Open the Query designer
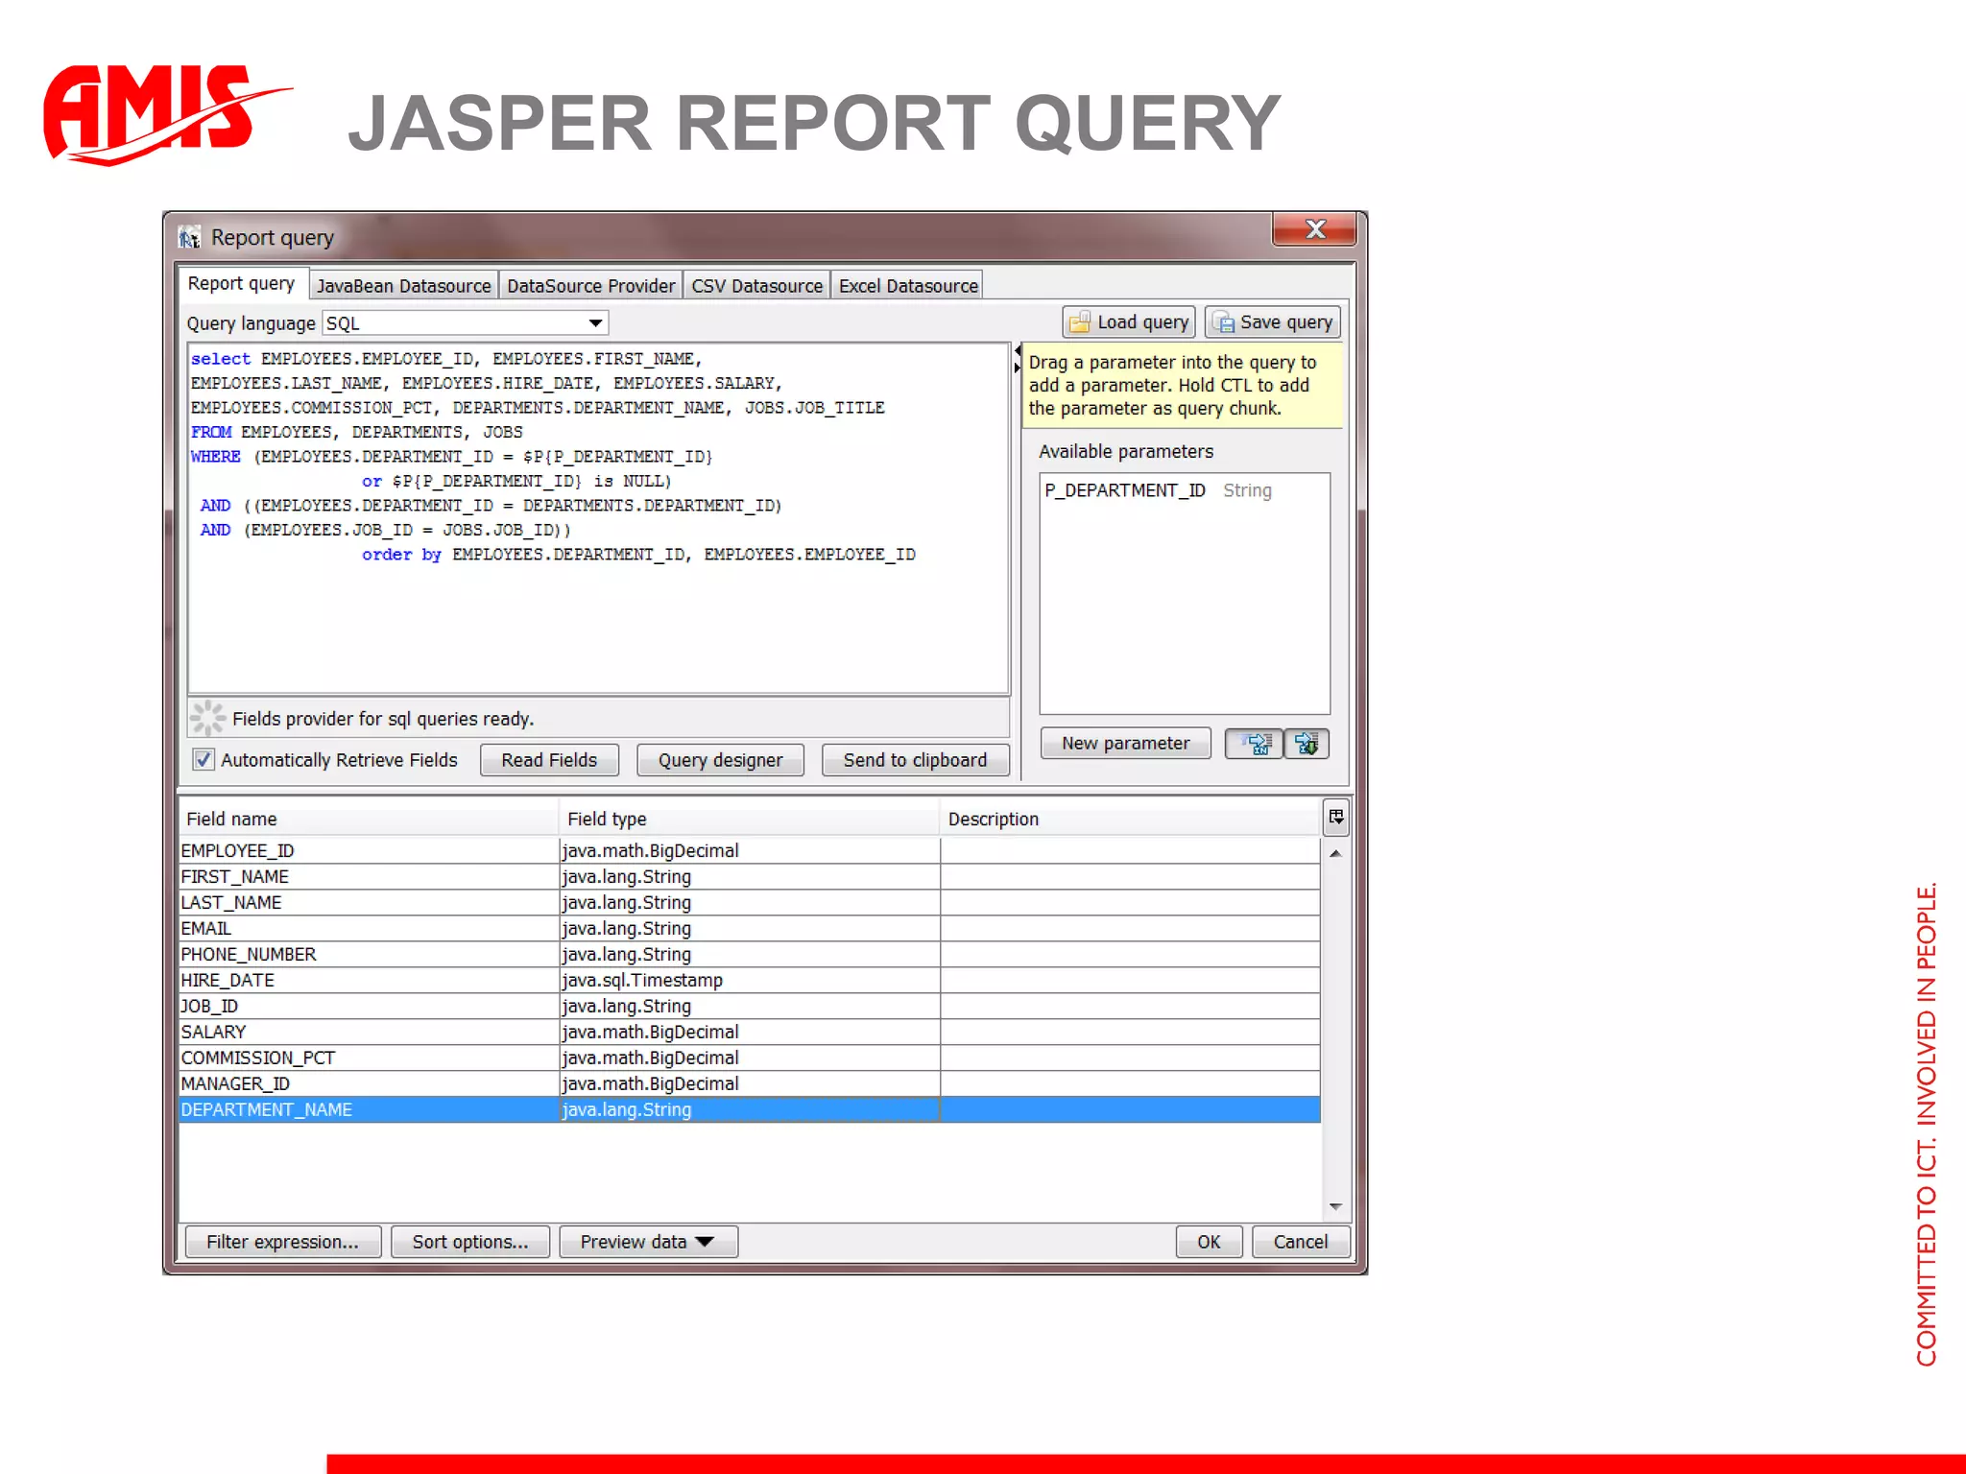Viewport: 1966px width, 1474px height. (x=721, y=760)
